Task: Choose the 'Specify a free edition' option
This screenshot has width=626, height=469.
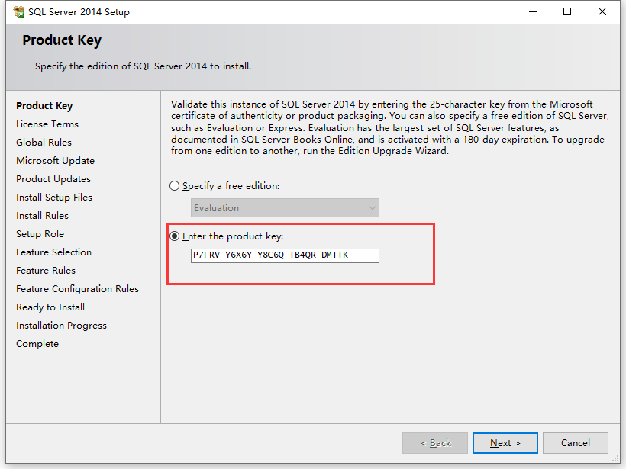Action: (x=175, y=185)
